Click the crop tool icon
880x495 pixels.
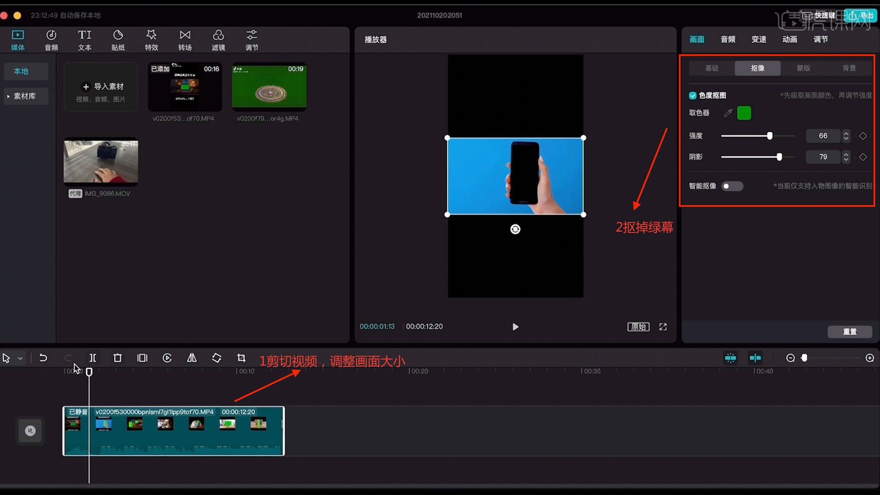coord(242,358)
